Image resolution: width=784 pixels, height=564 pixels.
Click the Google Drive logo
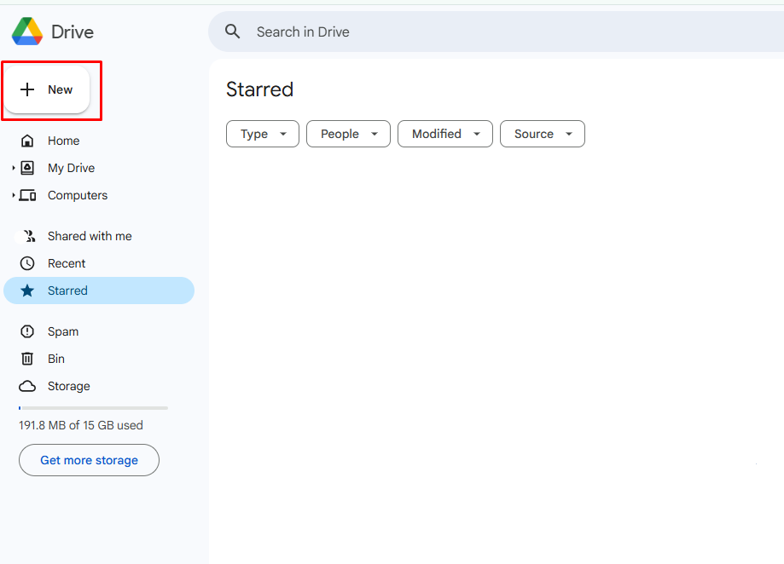click(x=28, y=31)
